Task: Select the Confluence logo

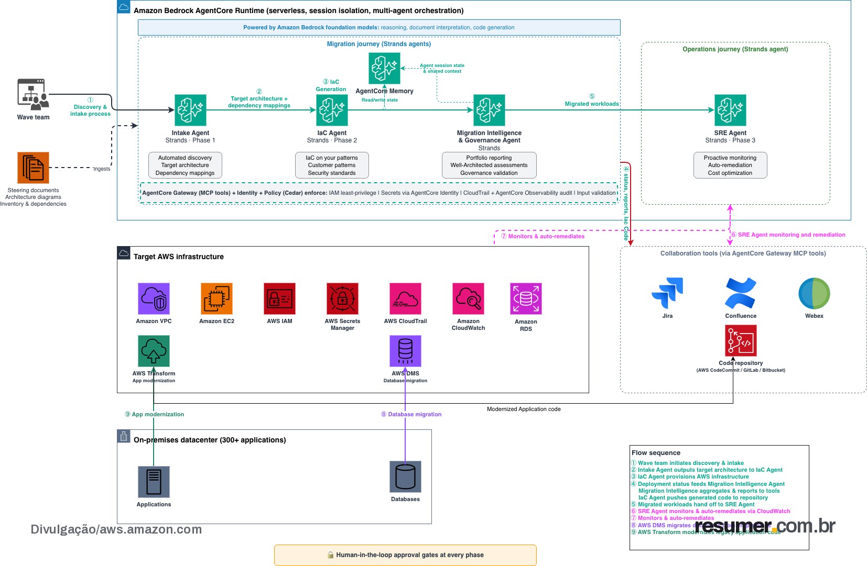Action: (x=741, y=293)
